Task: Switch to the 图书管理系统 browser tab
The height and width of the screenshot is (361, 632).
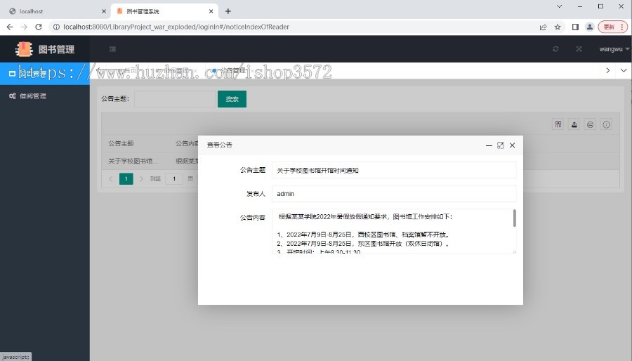Action: (x=164, y=11)
